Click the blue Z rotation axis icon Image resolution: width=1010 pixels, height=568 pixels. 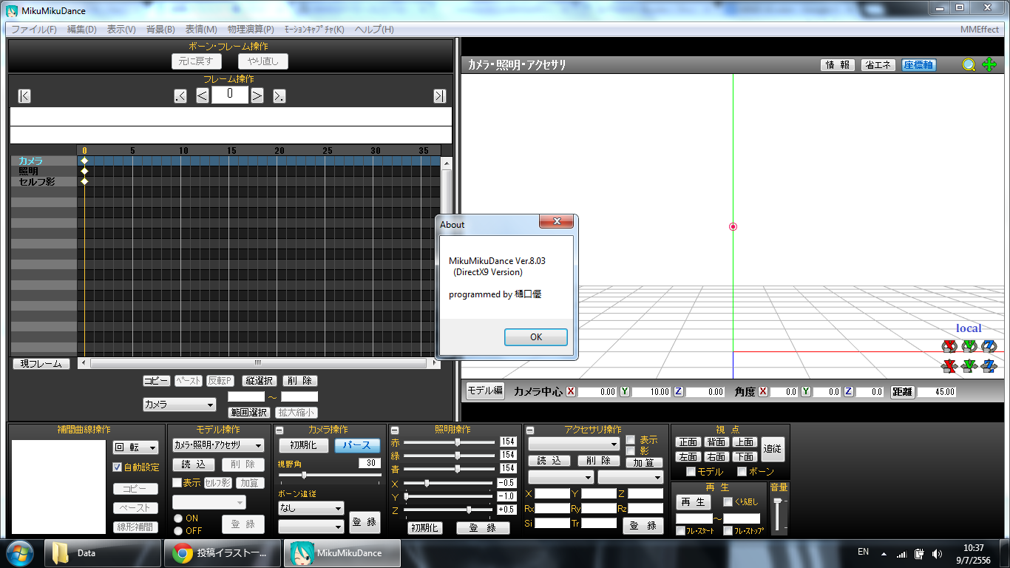[x=989, y=346]
